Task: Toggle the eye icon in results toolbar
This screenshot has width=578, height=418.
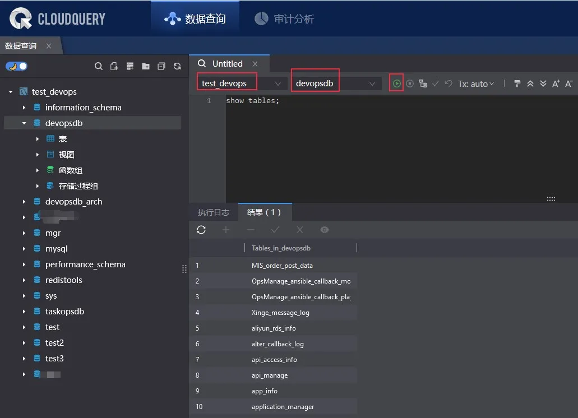Action: click(x=324, y=230)
